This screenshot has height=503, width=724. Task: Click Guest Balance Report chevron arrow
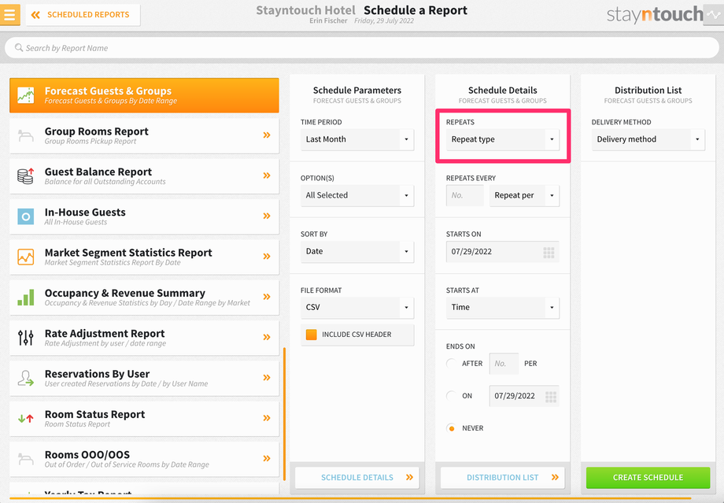click(x=267, y=176)
